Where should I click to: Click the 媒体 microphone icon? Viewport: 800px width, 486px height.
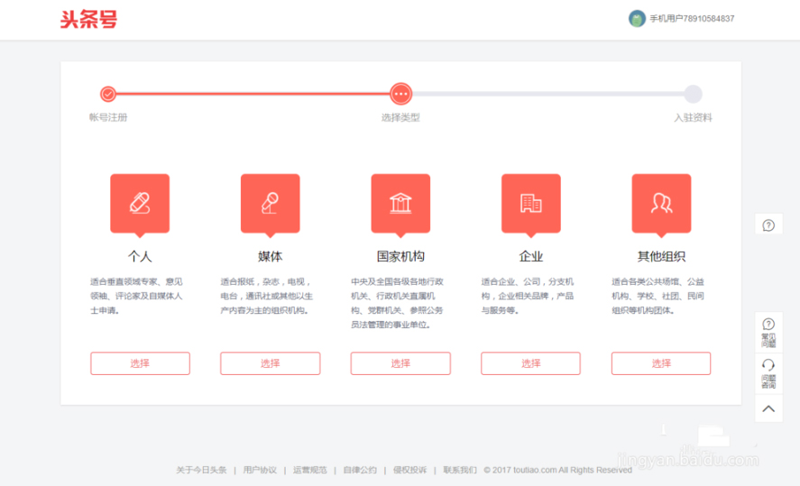[270, 202]
